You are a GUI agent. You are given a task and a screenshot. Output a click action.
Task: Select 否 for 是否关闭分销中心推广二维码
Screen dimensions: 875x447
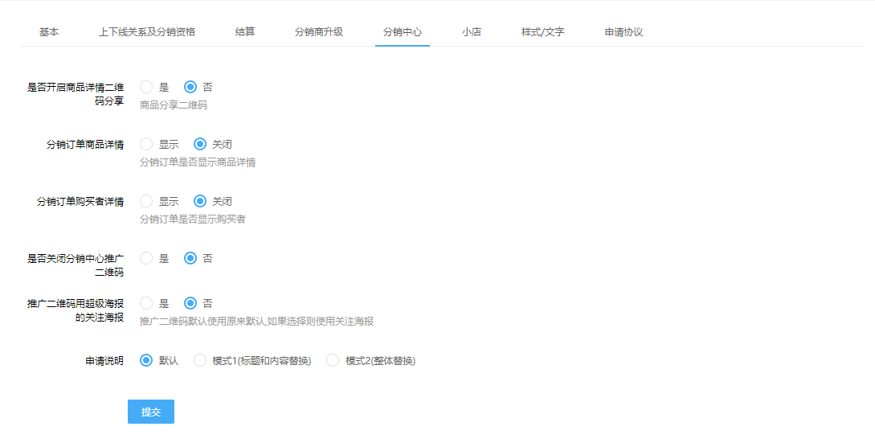pos(190,258)
